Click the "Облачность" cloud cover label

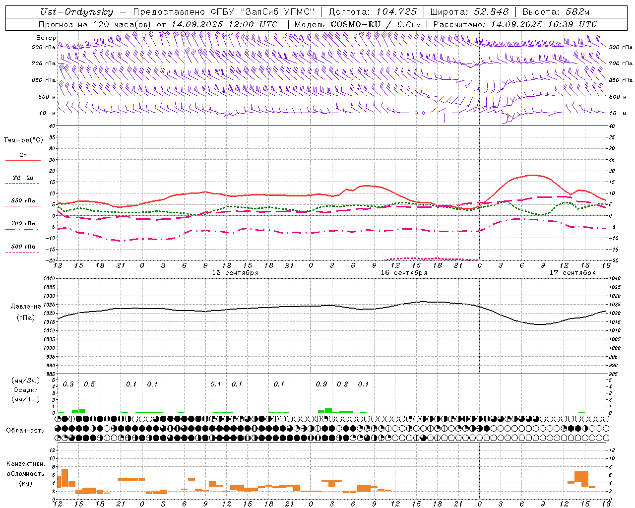click(x=25, y=431)
